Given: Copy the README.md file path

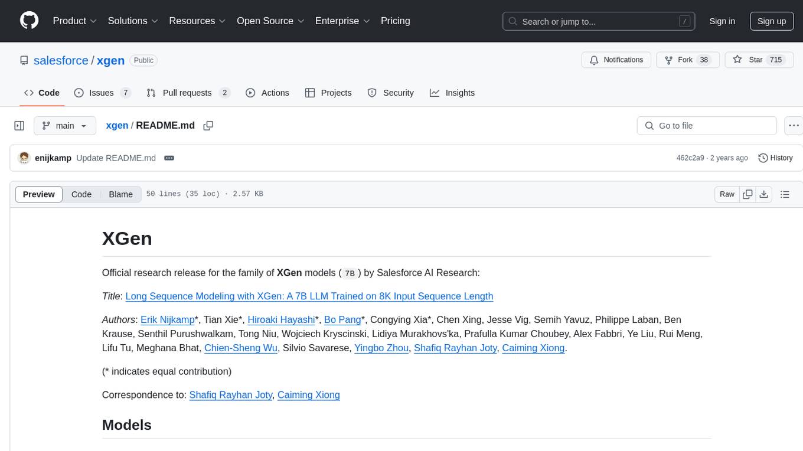Looking at the screenshot, I should (x=208, y=126).
